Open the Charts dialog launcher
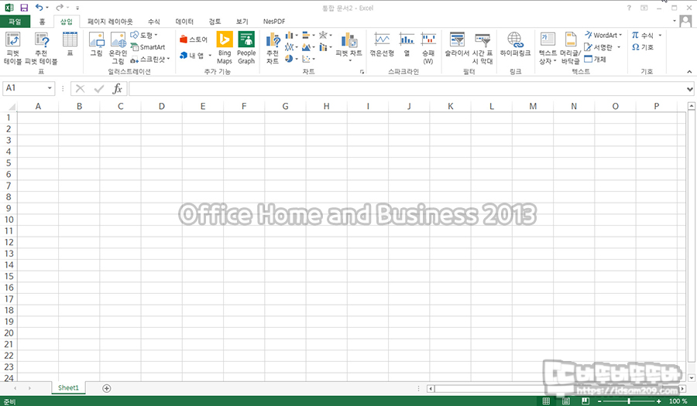697x406 pixels. coord(362,71)
